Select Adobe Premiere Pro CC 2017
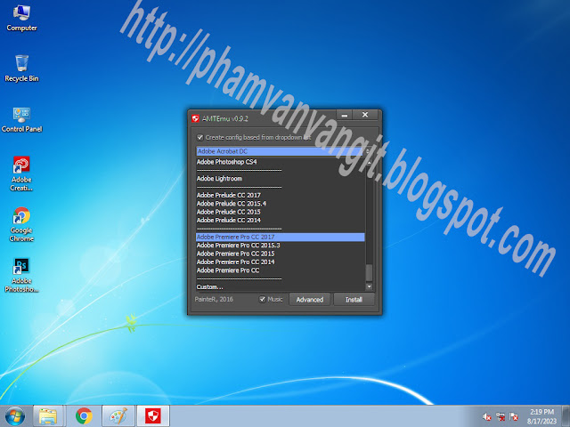 click(x=281, y=238)
